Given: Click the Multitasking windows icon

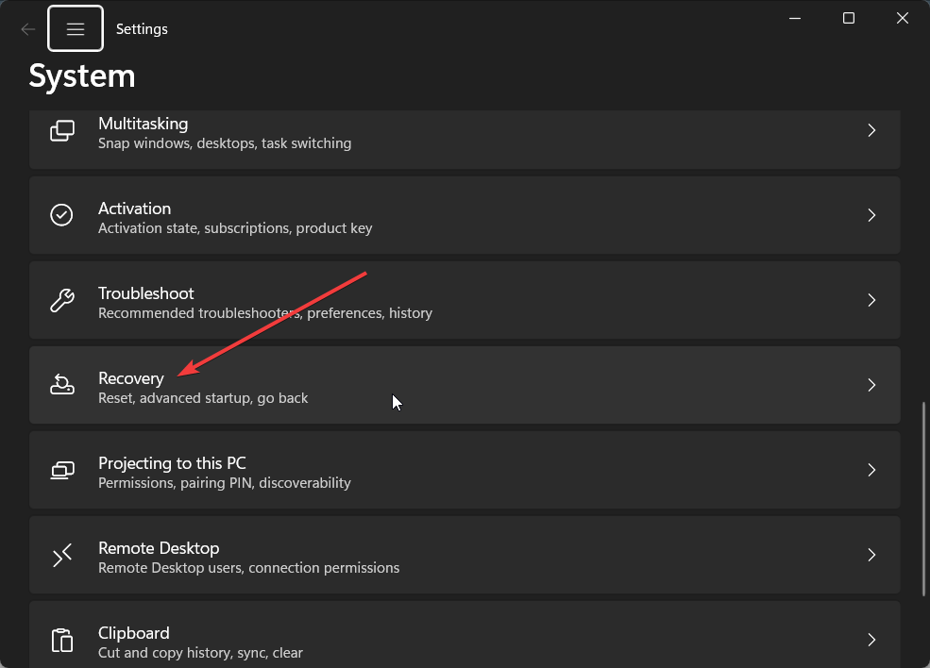Looking at the screenshot, I should click(61, 131).
